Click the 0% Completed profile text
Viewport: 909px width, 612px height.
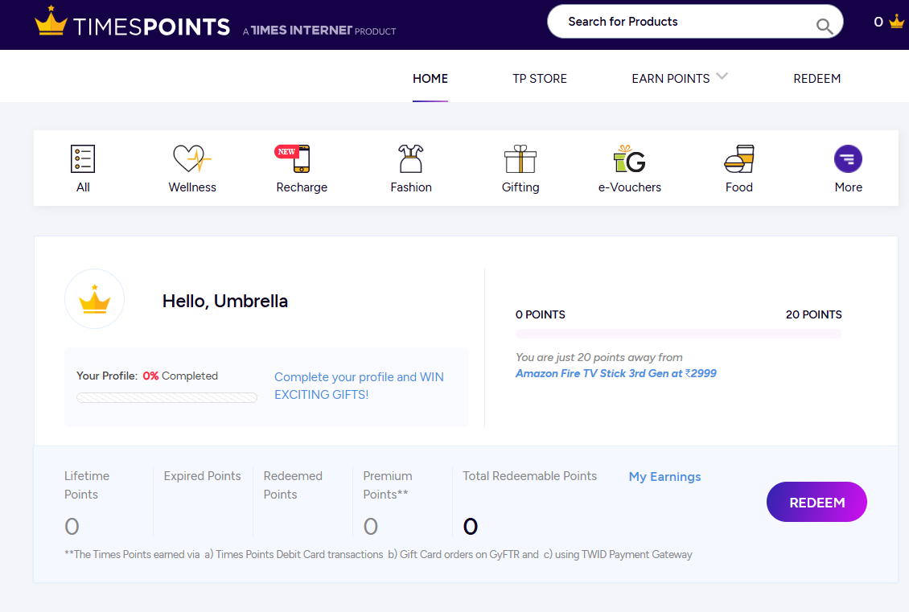coord(180,376)
